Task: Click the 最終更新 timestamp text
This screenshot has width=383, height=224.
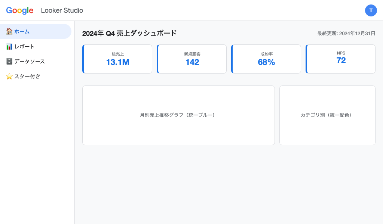Action: 346,33
